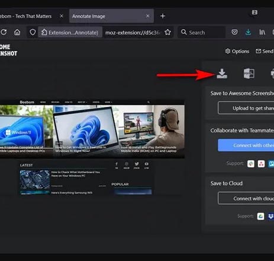Click the moz-extension URL address field
The height and width of the screenshot is (261, 274).
[x=133, y=33]
